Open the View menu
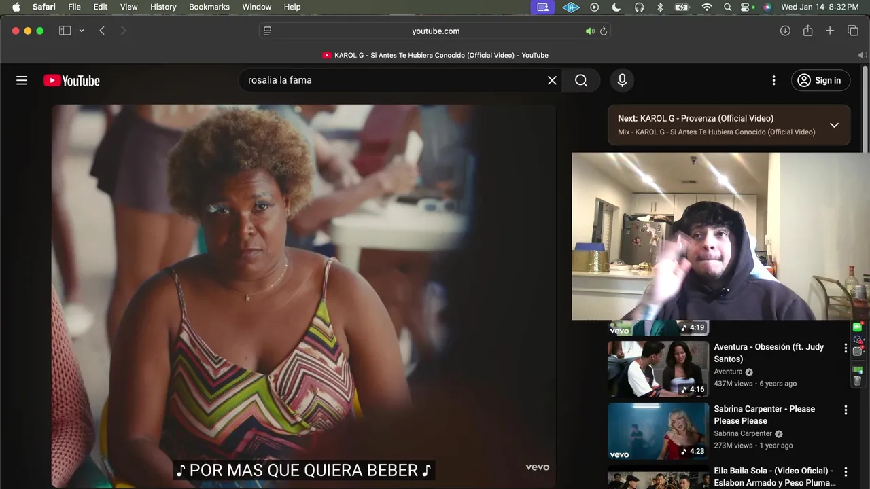Image resolution: width=870 pixels, height=489 pixels. [128, 7]
